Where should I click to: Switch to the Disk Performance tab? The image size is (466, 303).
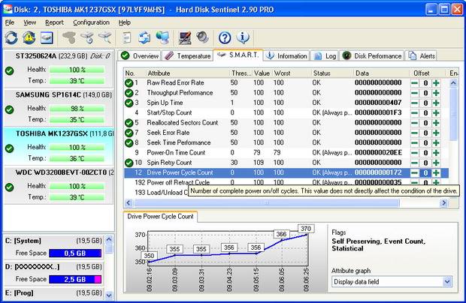pyautogui.click(x=372, y=55)
